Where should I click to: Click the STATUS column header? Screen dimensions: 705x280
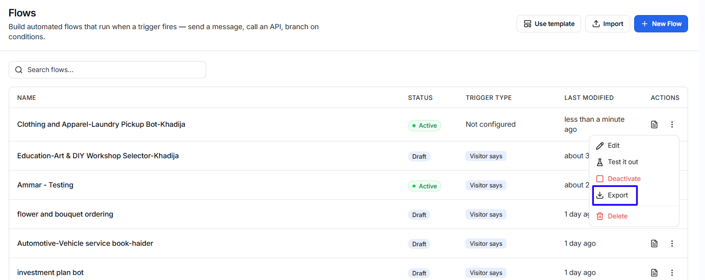click(x=420, y=98)
